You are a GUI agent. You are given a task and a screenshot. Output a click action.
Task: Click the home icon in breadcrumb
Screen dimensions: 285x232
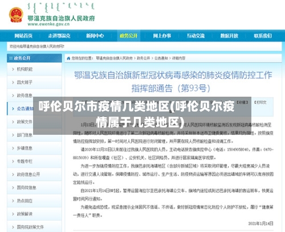(x=68, y=59)
